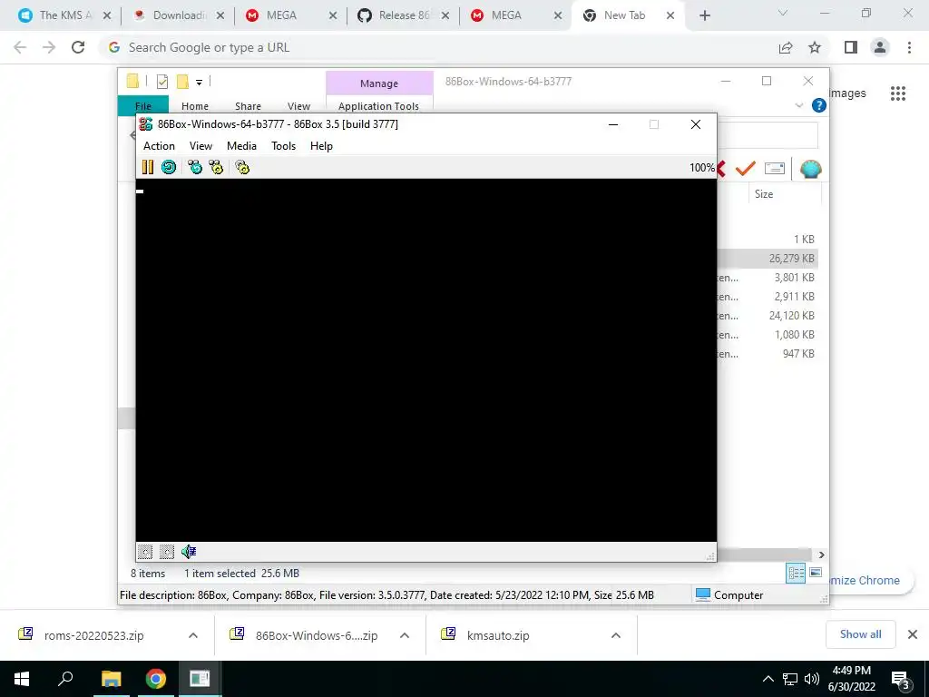The image size is (929, 697).
Task: Open the Windows Start menu
Action: tap(22, 679)
